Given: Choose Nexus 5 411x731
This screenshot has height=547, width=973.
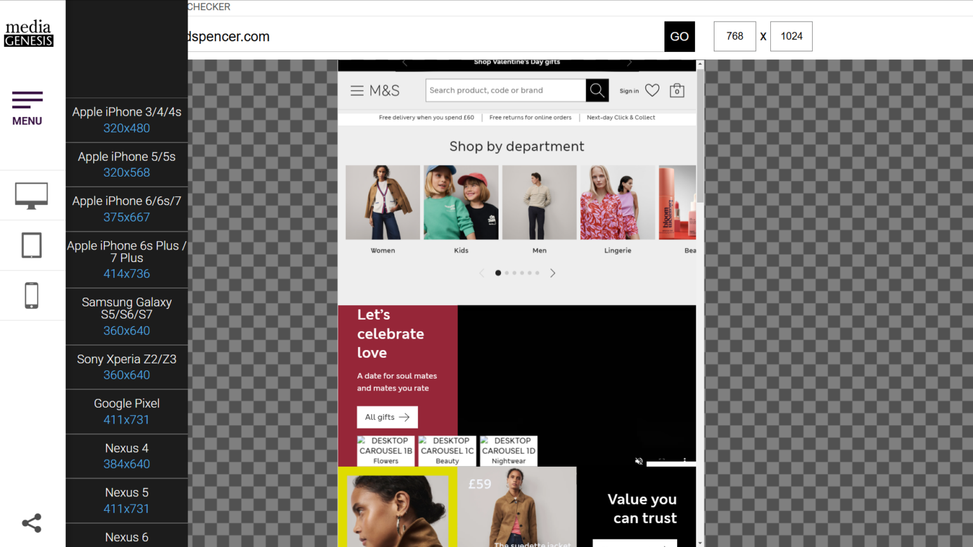Looking at the screenshot, I should click(x=127, y=500).
